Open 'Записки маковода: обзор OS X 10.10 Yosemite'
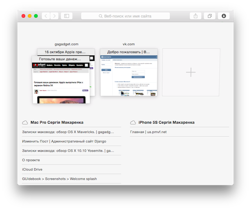Viewport: 251px width, 210px height. point(71,151)
